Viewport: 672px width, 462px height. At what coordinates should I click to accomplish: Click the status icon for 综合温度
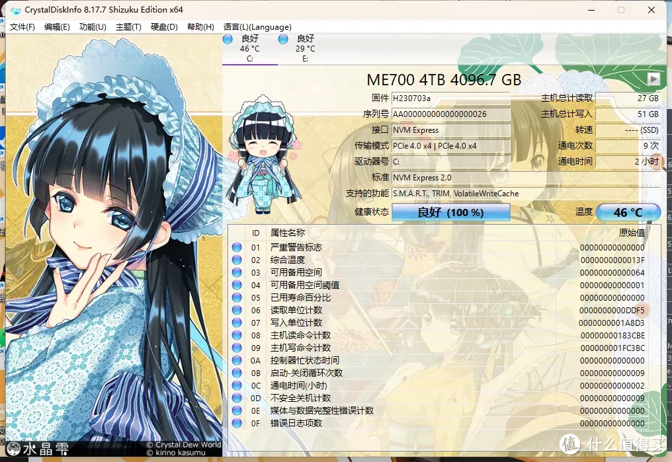coord(237,260)
